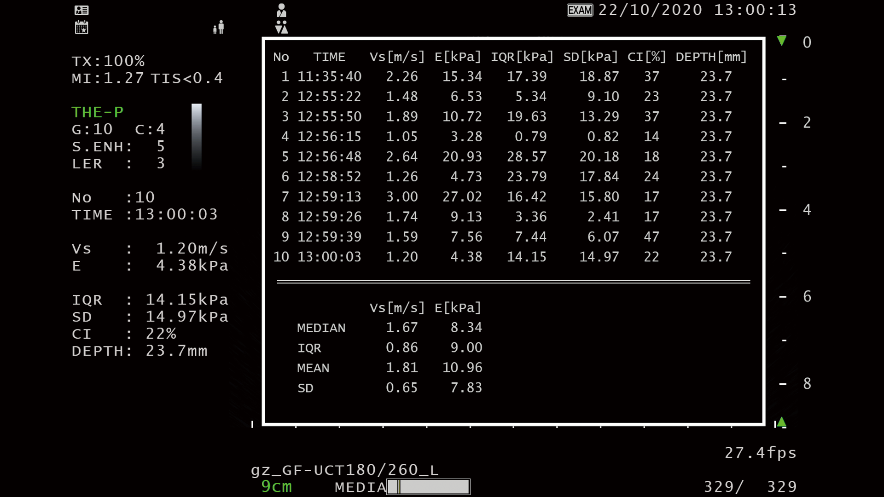Viewport: 884px width, 497px height.
Task: Click the green 9cm depth value
Action: tap(276, 486)
